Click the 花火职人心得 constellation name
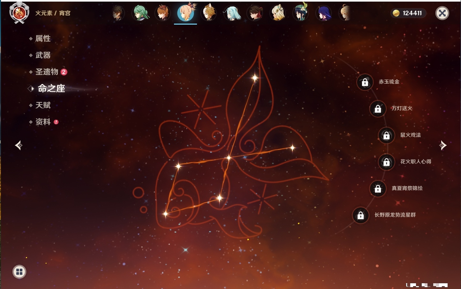Viewport: 461px width, 289px height. coord(416,162)
